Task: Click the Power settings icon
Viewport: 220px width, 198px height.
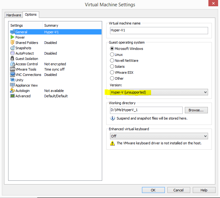Action: tap(13, 37)
